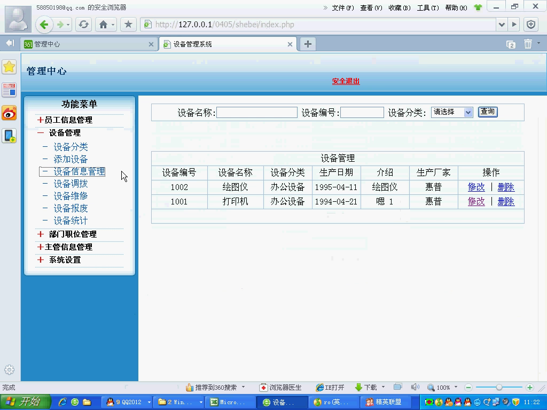Image resolution: width=547 pixels, height=410 pixels.
Task: Click the green shirt skin icon
Action: click(x=478, y=7)
